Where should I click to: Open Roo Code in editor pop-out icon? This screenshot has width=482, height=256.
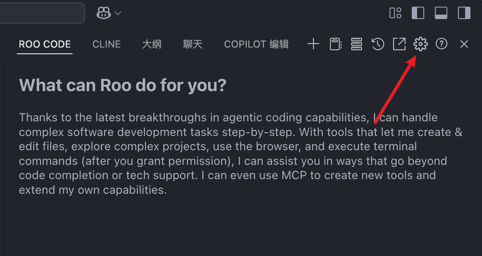(399, 44)
